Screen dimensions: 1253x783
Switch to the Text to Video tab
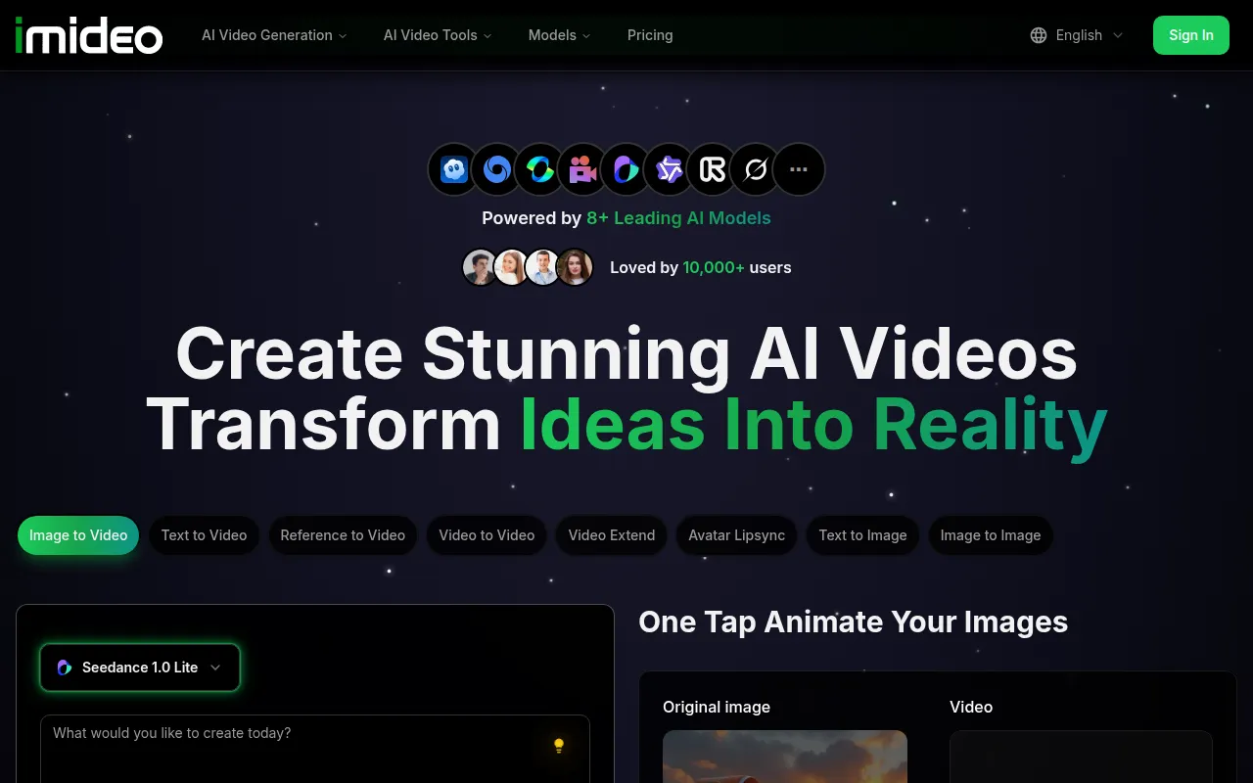(x=204, y=535)
